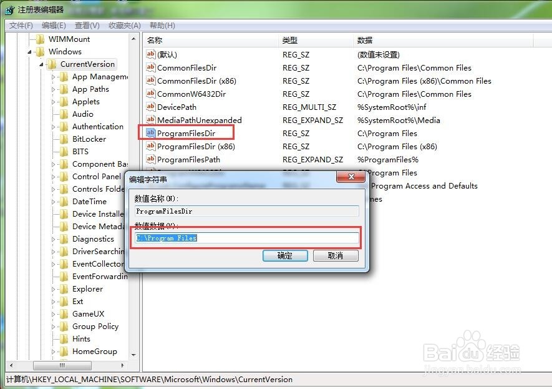Screen dimensions: 552x389
Task: Click the DevicePath value icon
Action: 151,106
